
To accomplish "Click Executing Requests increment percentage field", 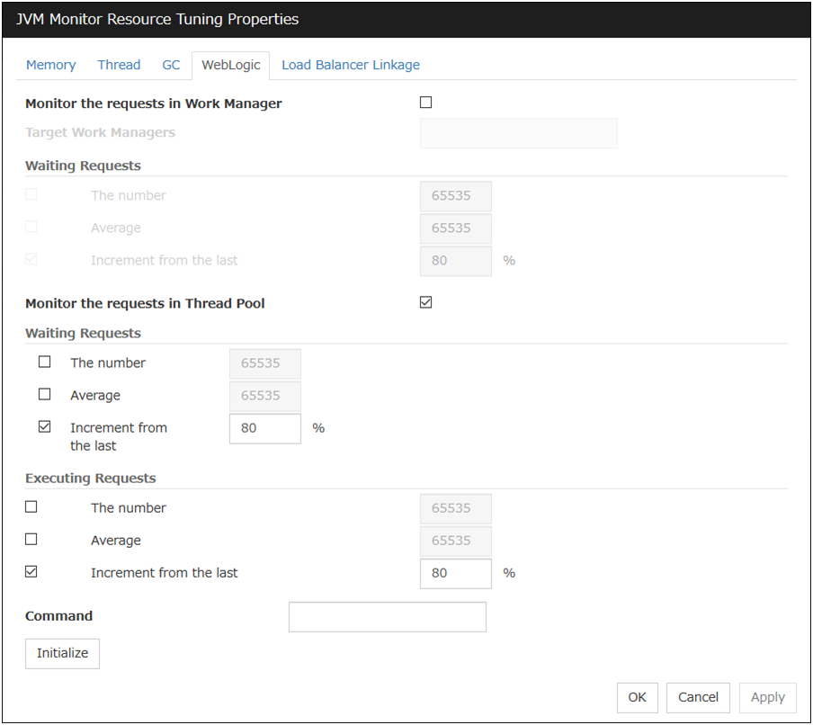I will point(455,573).
